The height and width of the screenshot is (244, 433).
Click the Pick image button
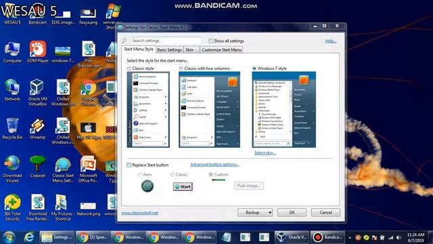(x=249, y=186)
